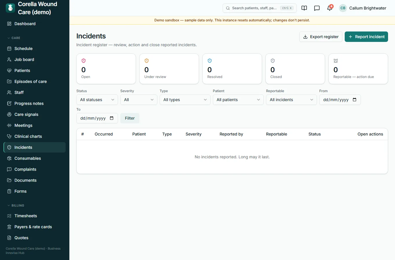Click the Quotes sidebar icon

coord(9,238)
